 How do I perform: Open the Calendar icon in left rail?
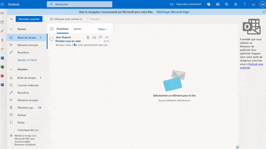[x=2, y=22]
